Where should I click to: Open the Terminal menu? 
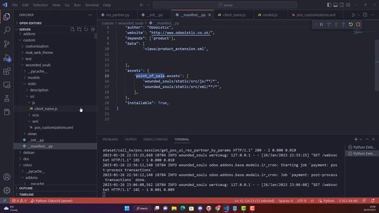92,5
